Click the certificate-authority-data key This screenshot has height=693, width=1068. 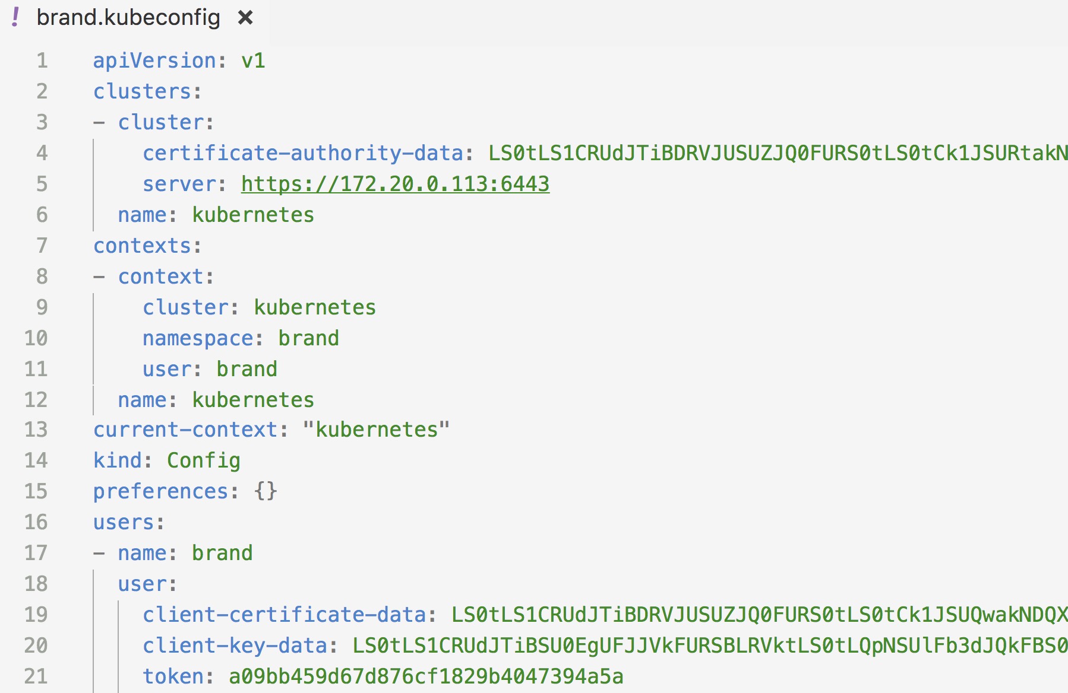(x=302, y=153)
